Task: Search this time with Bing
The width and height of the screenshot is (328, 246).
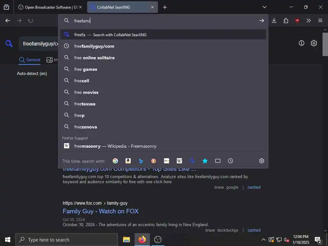Action: pos(141,161)
